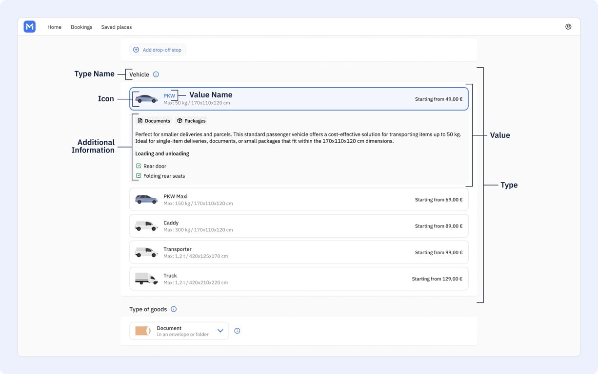
Task: Click the Rear door checkmark
Action: 139,166
